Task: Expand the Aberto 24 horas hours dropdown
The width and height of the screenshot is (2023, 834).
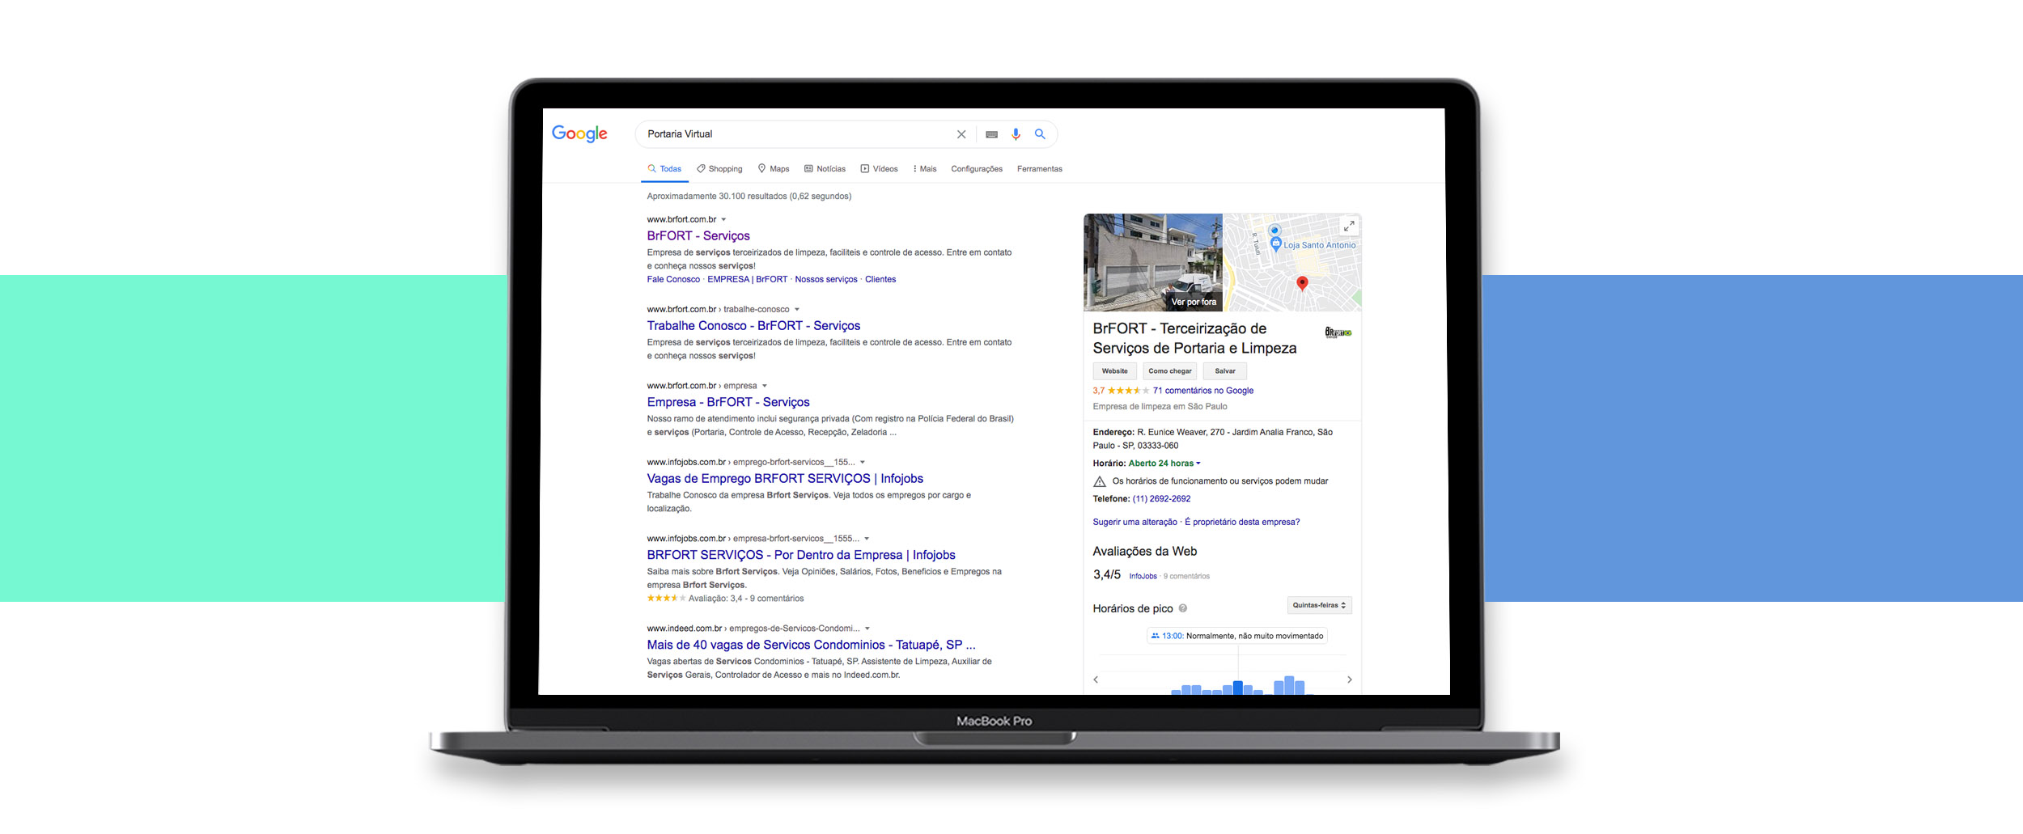Action: [1164, 464]
